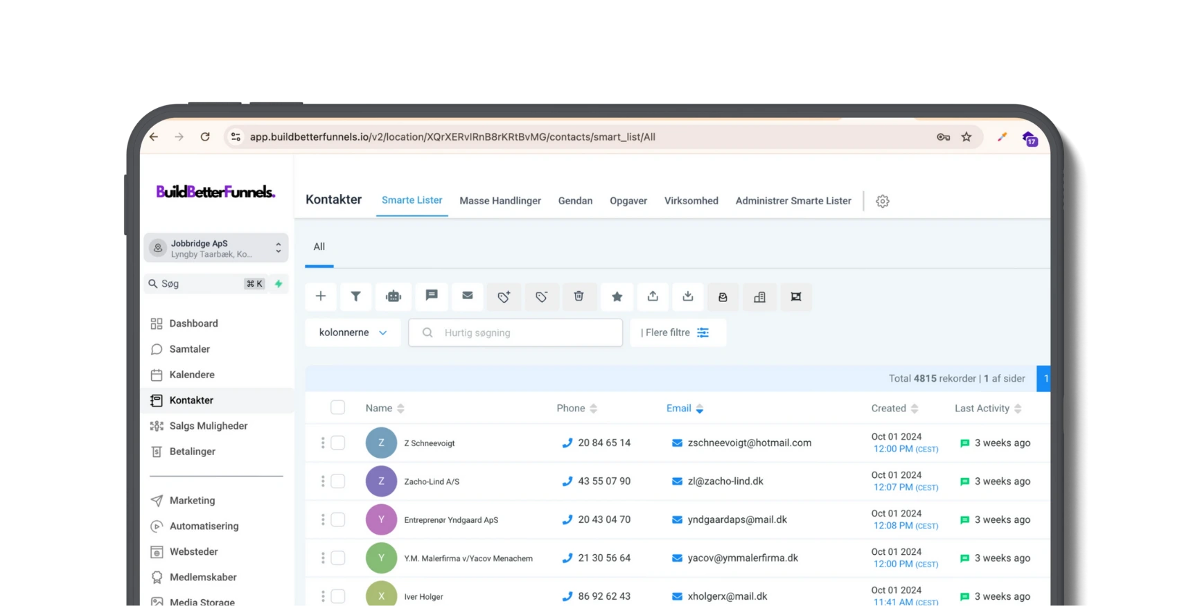1191x606 pixels.
Task: Open the contacts settings gear icon
Action: tap(882, 201)
